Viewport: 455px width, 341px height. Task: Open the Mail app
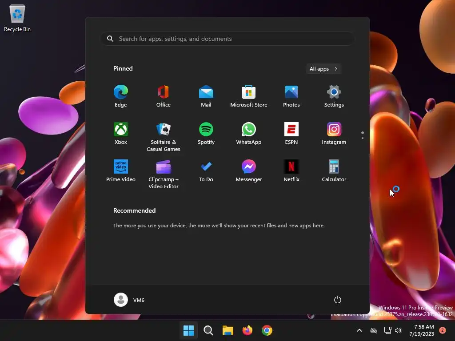tap(206, 96)
